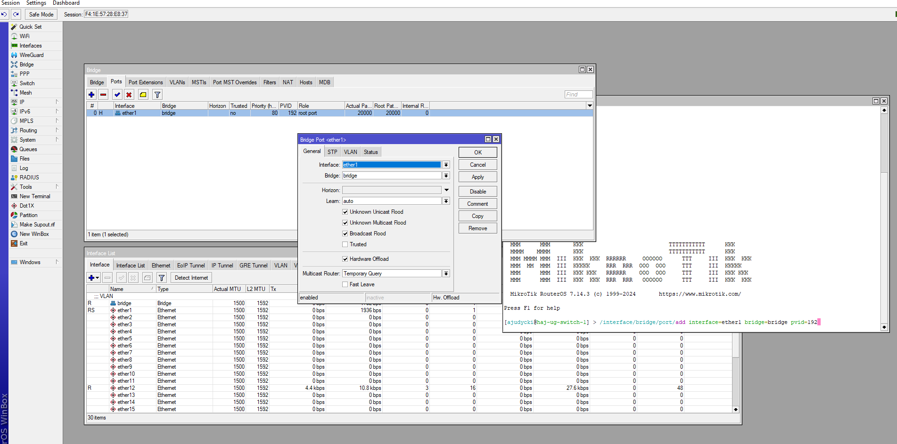Remove bridge port with minus icon
This screenshot has height=444, width=897.
(x=103, y=95)
